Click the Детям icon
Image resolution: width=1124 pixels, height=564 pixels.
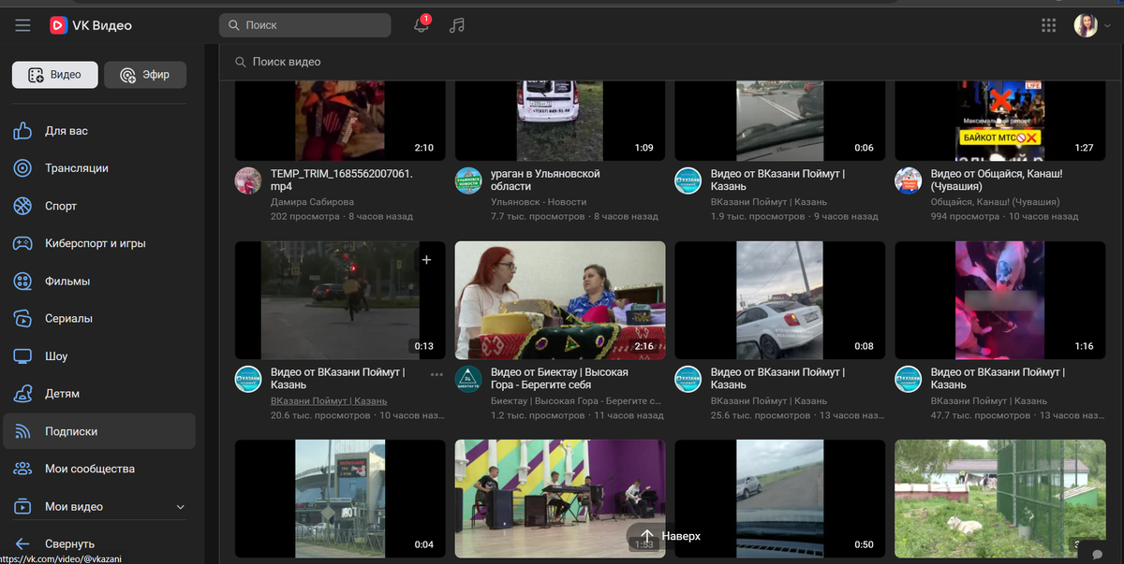23,394
